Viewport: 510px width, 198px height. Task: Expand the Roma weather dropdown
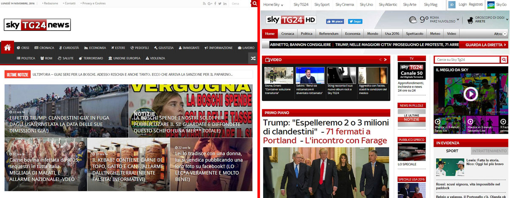(x=458, y=19)
